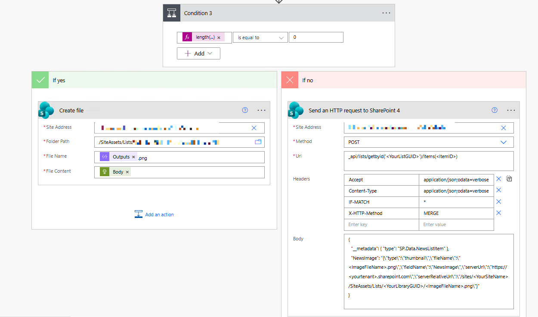The height and width of the screenshot is (317, 538).
Task: Click the Send an HTTP request to SharePoint 4 title
Action: [x=354, y=110]
